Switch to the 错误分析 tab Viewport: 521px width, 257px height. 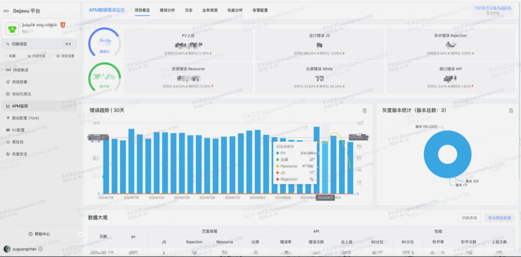167,10
